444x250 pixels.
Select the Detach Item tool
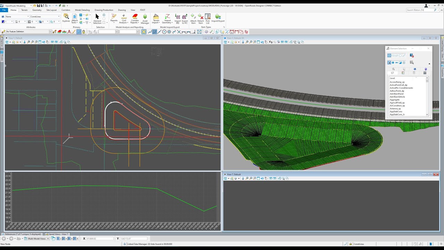(x=200, y=19)
